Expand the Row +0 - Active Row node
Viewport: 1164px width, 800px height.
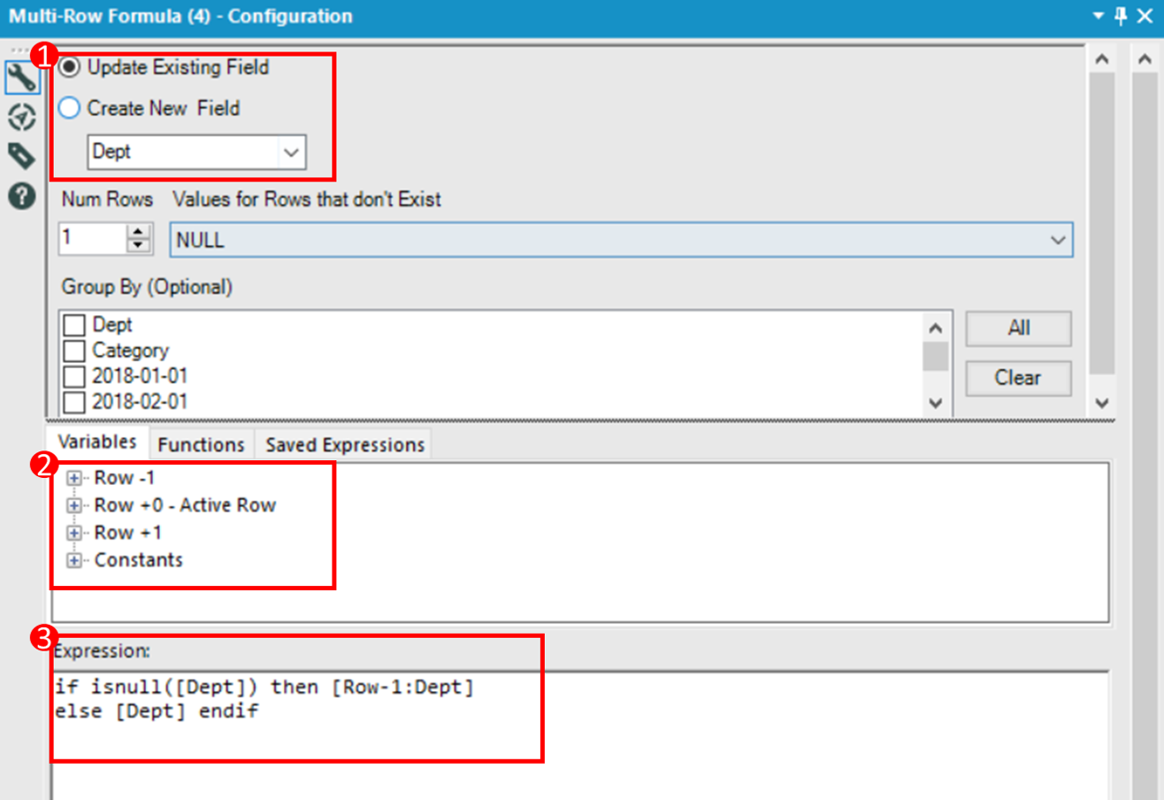coord(74,506)
